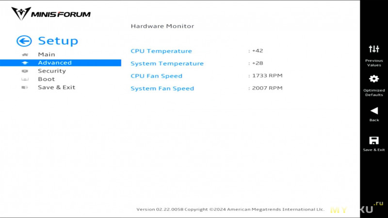This screenshot has width=388, height=218.
Task: Click the Back triangle icon
Action: tap(374, 111)
